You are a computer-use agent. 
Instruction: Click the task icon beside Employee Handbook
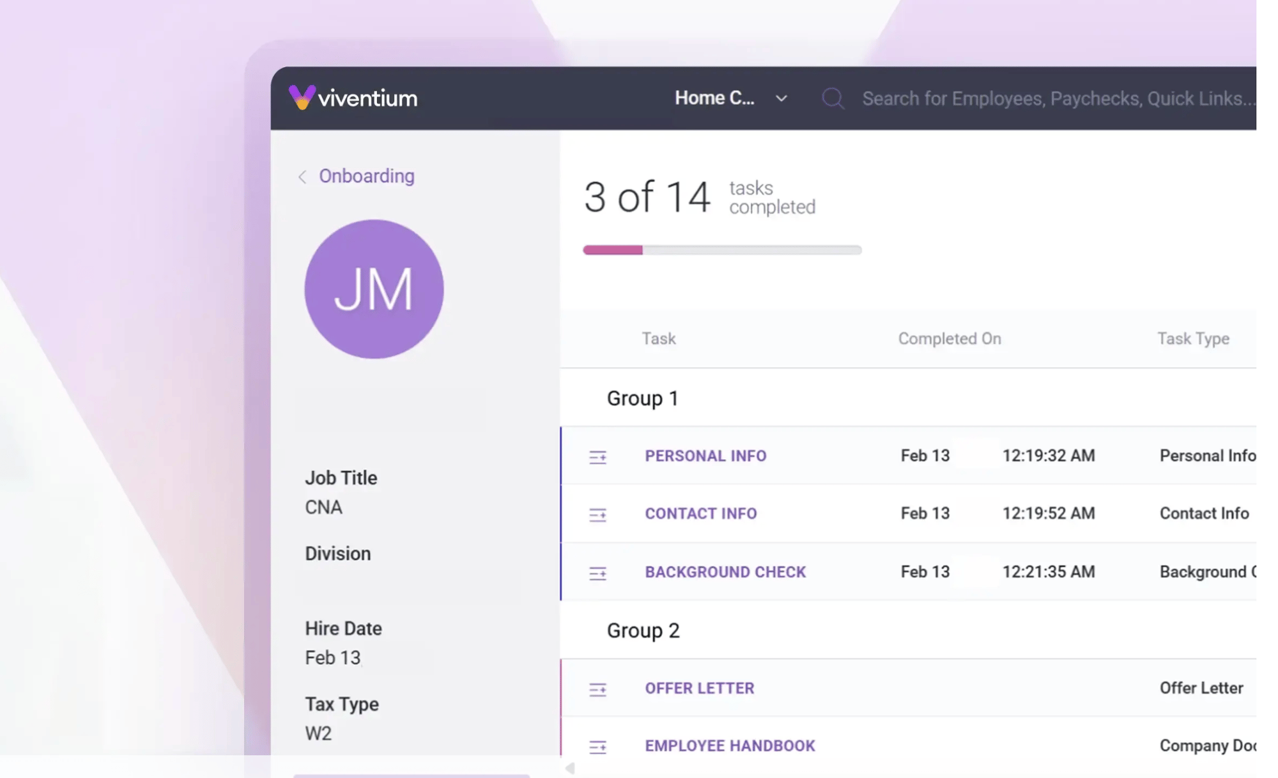pos(598,746)
